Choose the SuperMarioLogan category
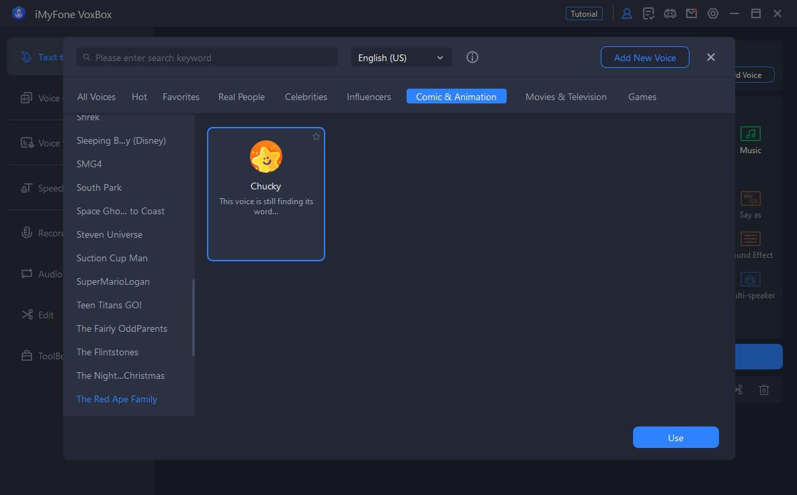This screenshot has width=797, height=495. 113,281
